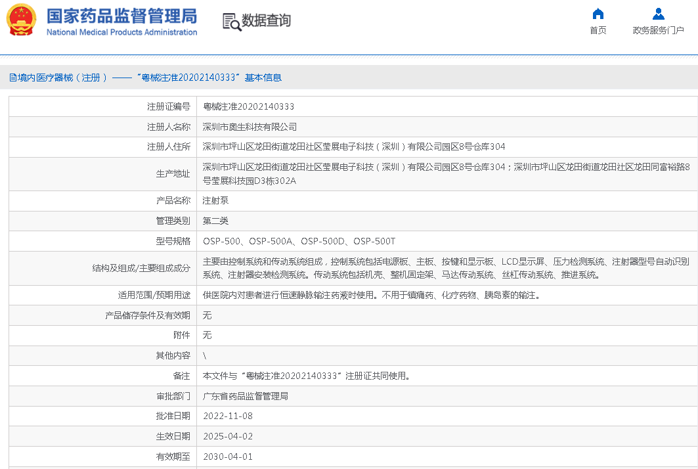
Task: Click the 数据查询 magnifier document icon
Action: point(232,22)
